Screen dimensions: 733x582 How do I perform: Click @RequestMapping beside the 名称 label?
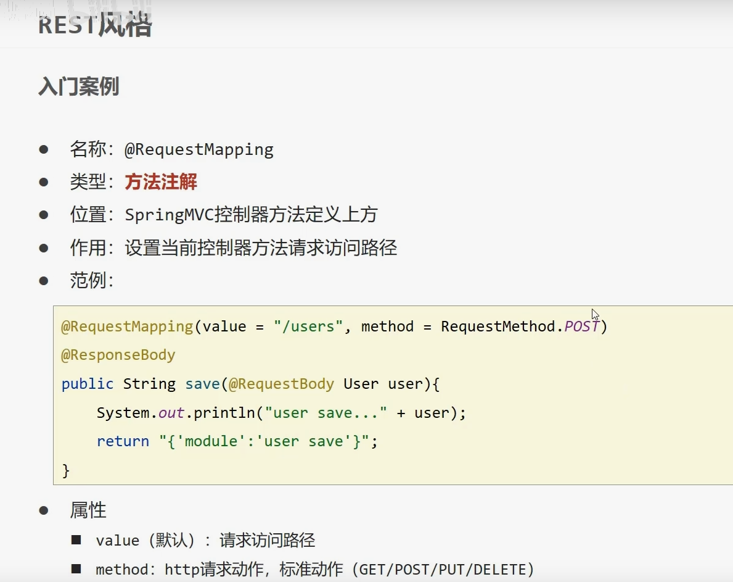[199, 149]
